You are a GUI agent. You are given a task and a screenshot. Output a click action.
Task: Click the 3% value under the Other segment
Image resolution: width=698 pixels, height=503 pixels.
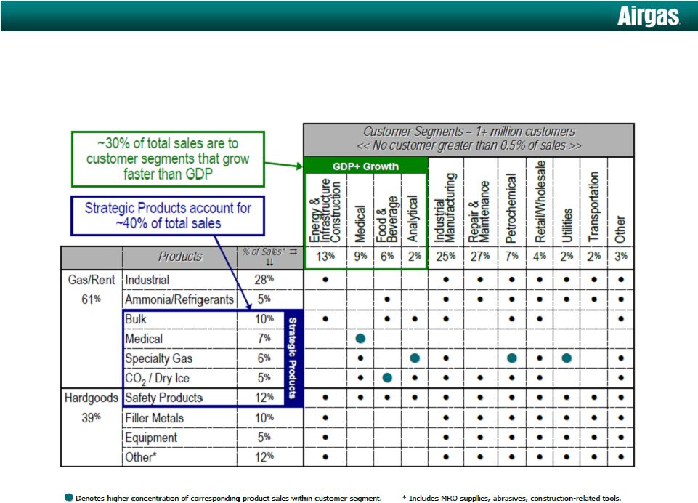(x=621, y=257)
